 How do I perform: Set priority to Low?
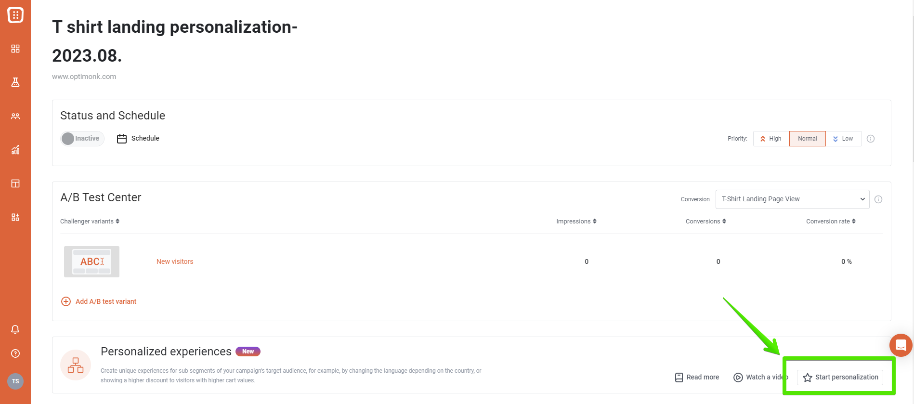click(844, 139)
